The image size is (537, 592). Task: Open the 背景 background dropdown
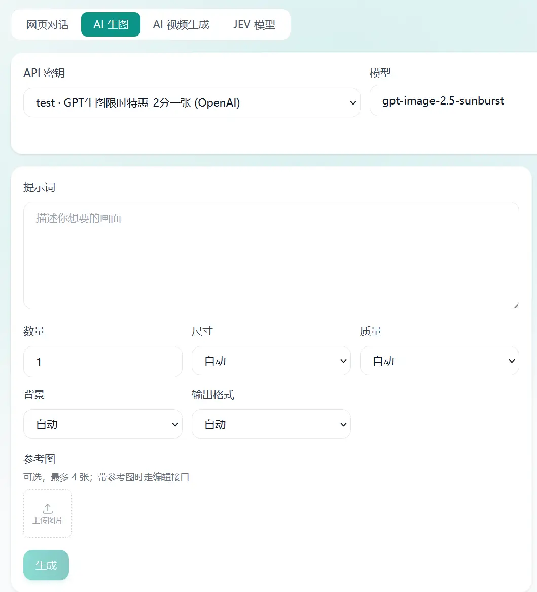102,425
